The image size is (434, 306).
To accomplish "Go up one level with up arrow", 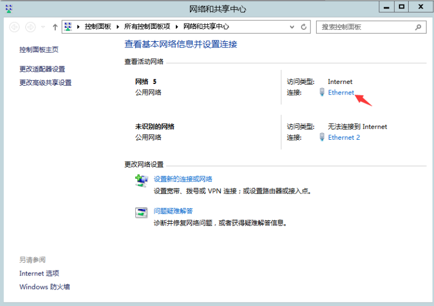I will coord(55,27).
